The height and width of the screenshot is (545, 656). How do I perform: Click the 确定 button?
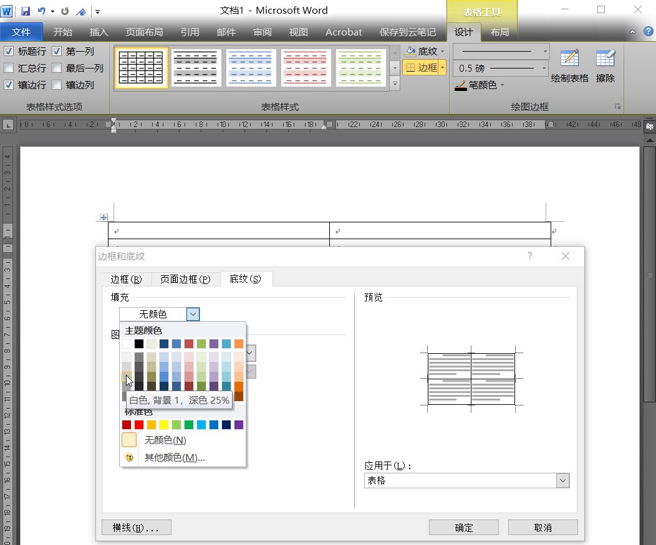(x=463, y=527)
